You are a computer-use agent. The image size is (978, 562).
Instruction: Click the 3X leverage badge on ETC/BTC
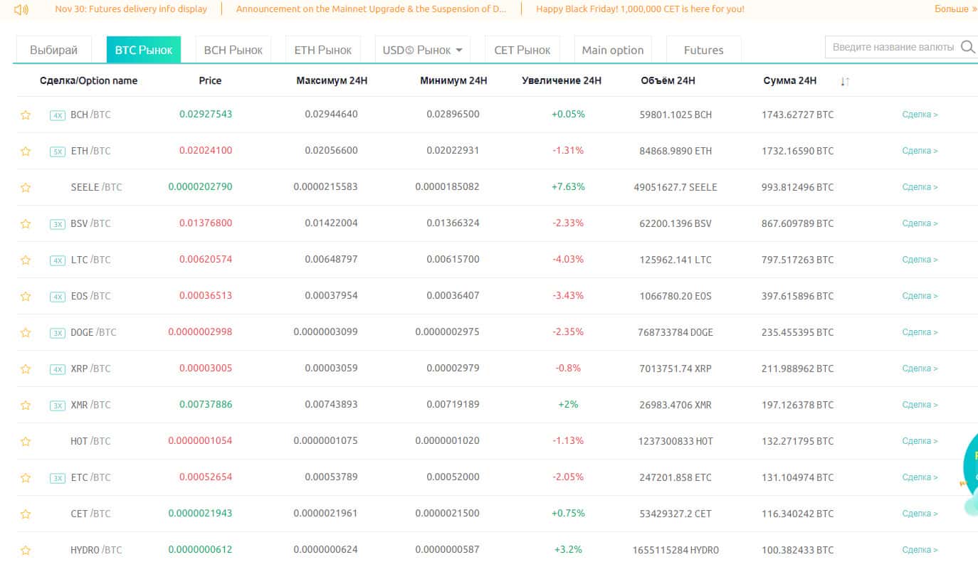(58, 478)
